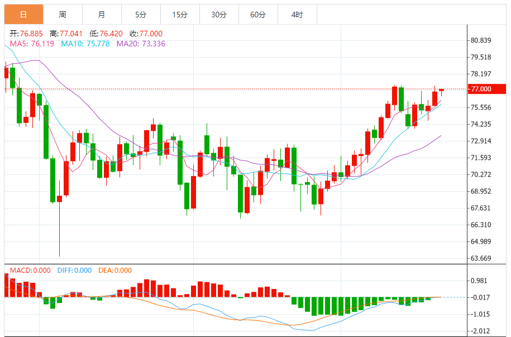
Task: Click the 63.669 price axis label
Action: (x=481, y=258)
